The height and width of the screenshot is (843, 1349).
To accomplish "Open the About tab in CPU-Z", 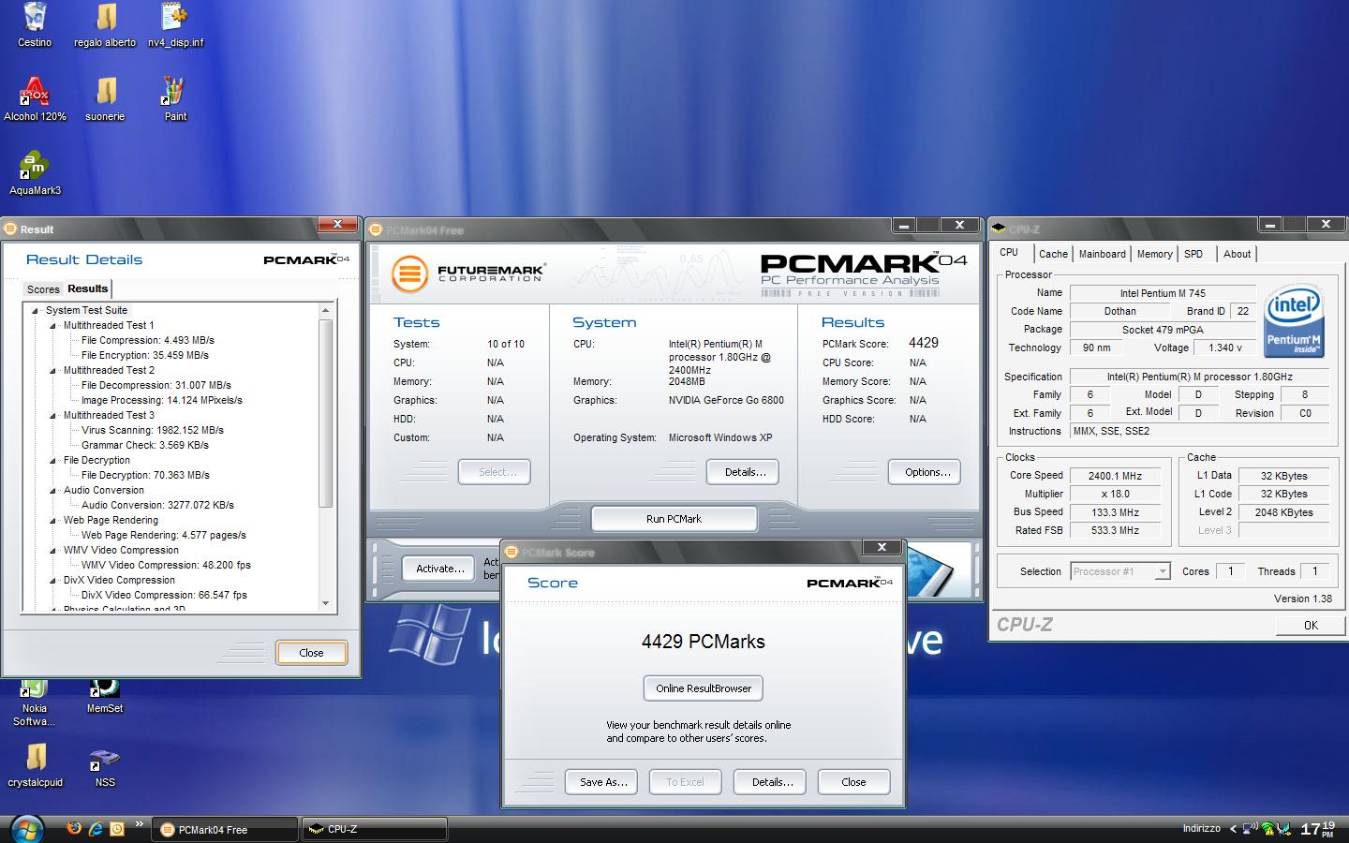I will (x=1237, y=254).
